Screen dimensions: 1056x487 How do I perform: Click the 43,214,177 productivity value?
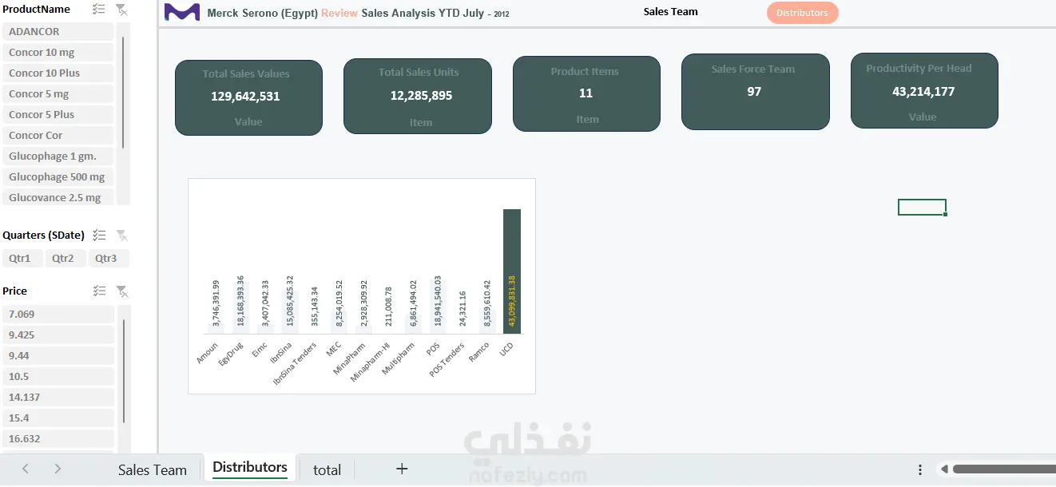(923, 92)
